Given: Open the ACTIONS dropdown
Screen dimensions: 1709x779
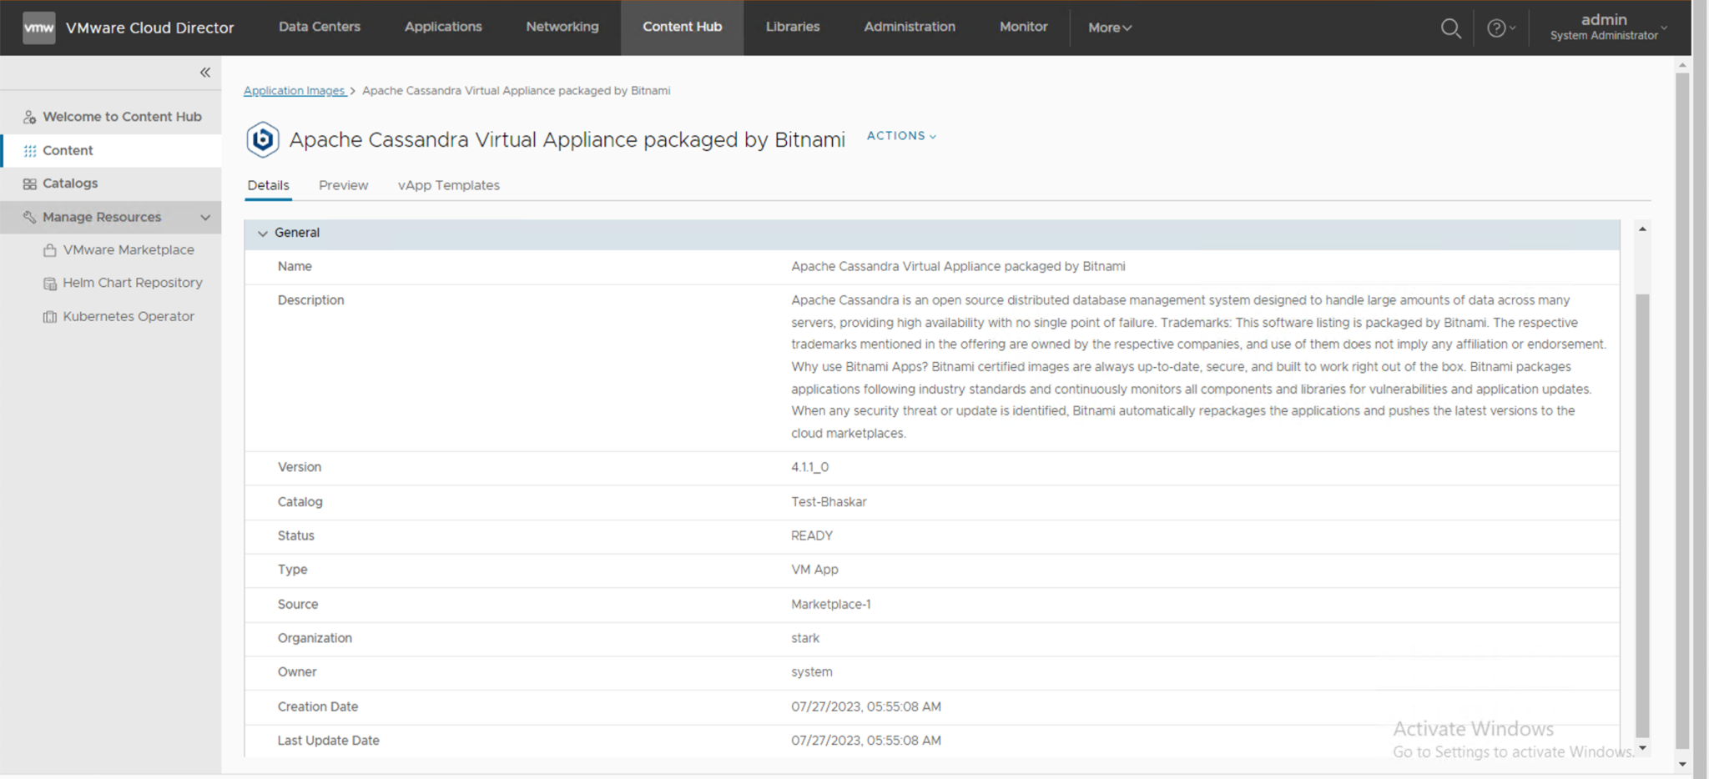Looking at the screenshot, I should click(x=900, y=135).
